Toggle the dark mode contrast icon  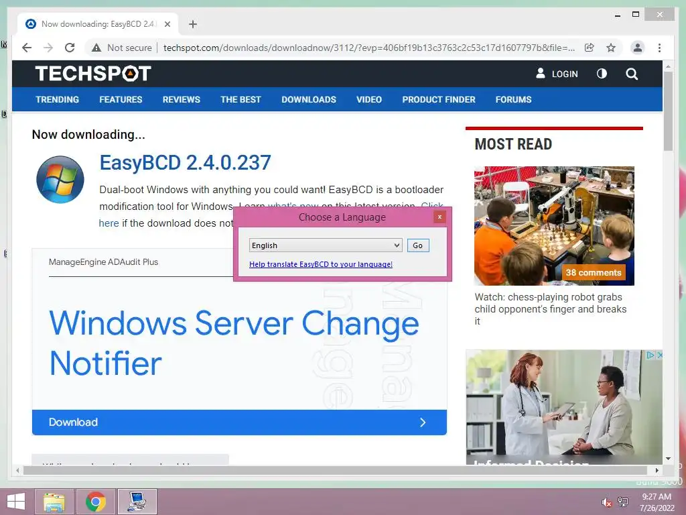(x=602, y=74)
